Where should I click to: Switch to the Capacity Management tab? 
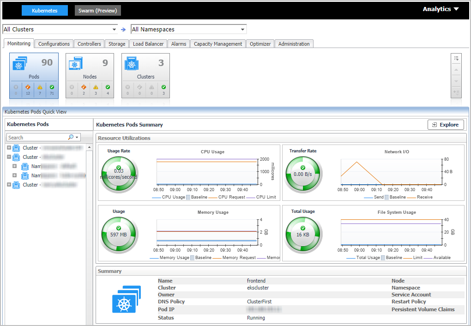tap(218, 44)
